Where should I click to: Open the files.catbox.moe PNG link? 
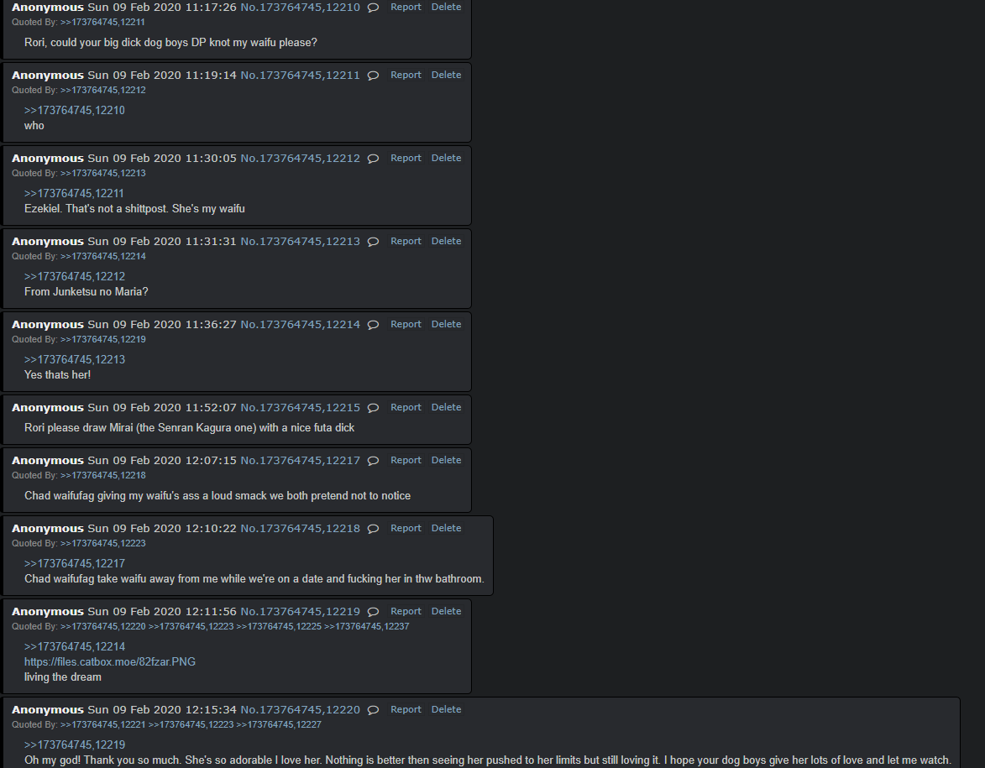click(110, 662)
